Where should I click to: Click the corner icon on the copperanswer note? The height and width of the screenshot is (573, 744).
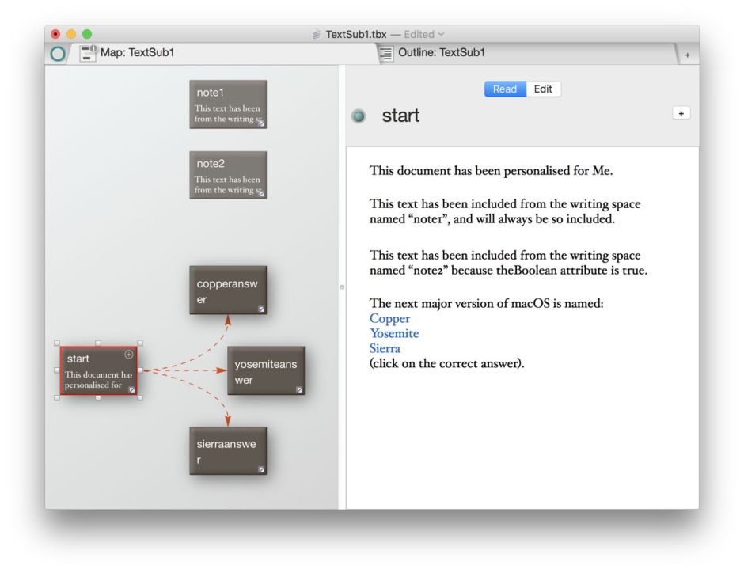(261, 309)
